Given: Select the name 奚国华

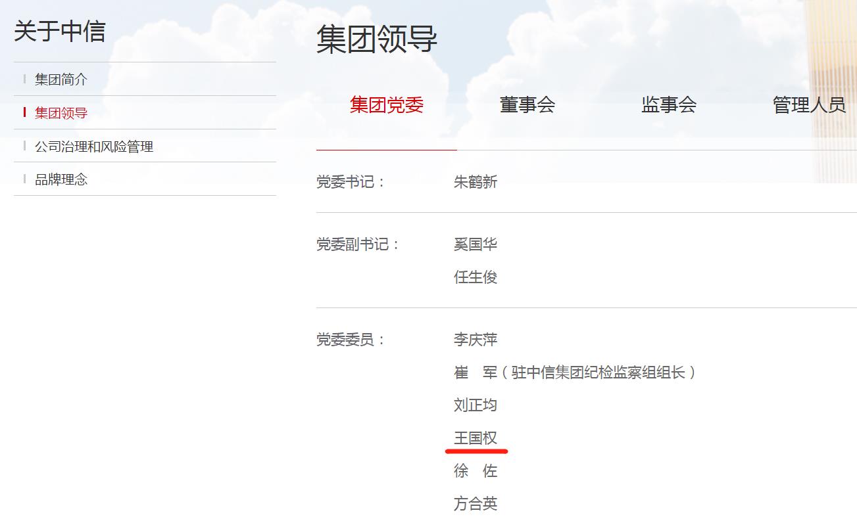Looking at the screenshot, I should 475,244.
